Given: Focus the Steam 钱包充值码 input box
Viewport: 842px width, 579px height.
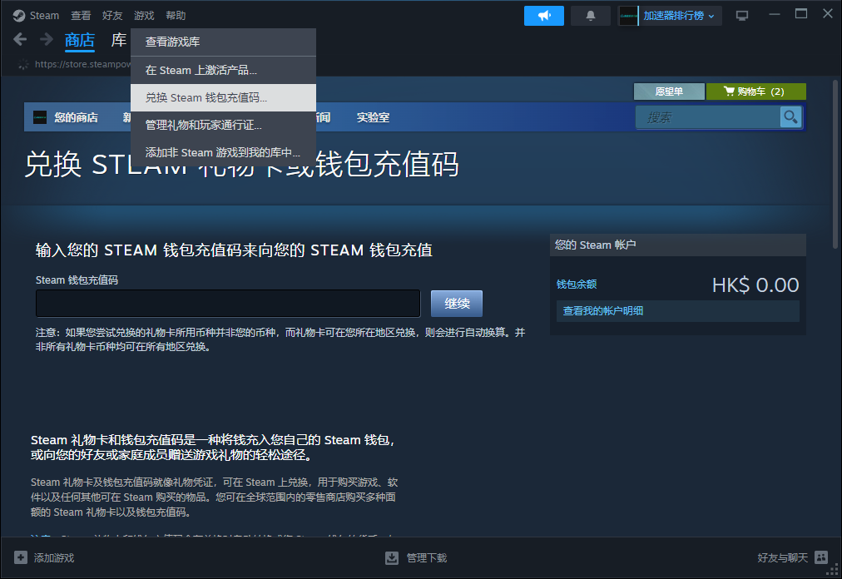Looking at the screenshot, I should 228,304.
